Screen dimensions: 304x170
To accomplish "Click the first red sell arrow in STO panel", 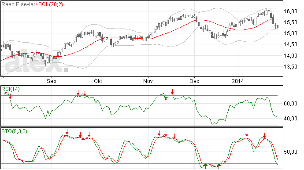I will 67,132.
